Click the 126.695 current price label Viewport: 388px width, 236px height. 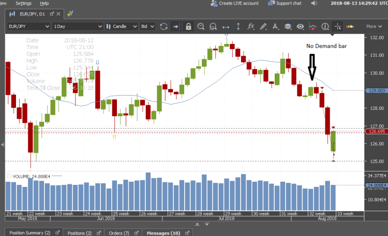(377, 132)
